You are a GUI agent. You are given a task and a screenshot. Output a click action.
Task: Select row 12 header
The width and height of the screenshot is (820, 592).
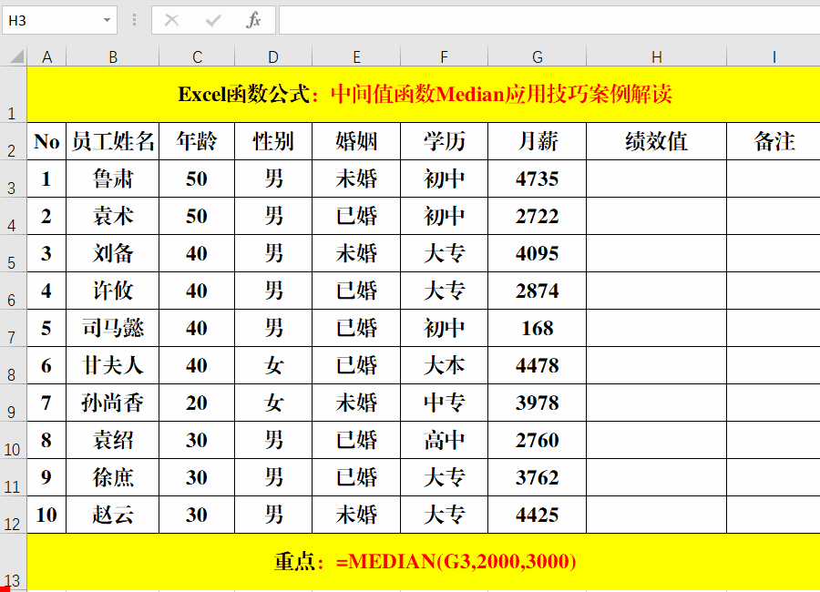(13, 515)
